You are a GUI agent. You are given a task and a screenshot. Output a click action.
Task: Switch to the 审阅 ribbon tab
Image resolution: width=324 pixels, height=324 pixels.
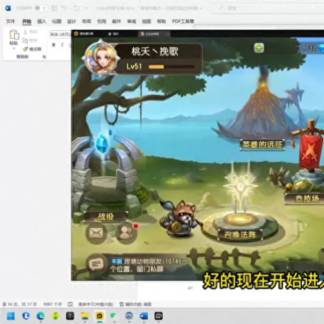[x=132, y=21]
